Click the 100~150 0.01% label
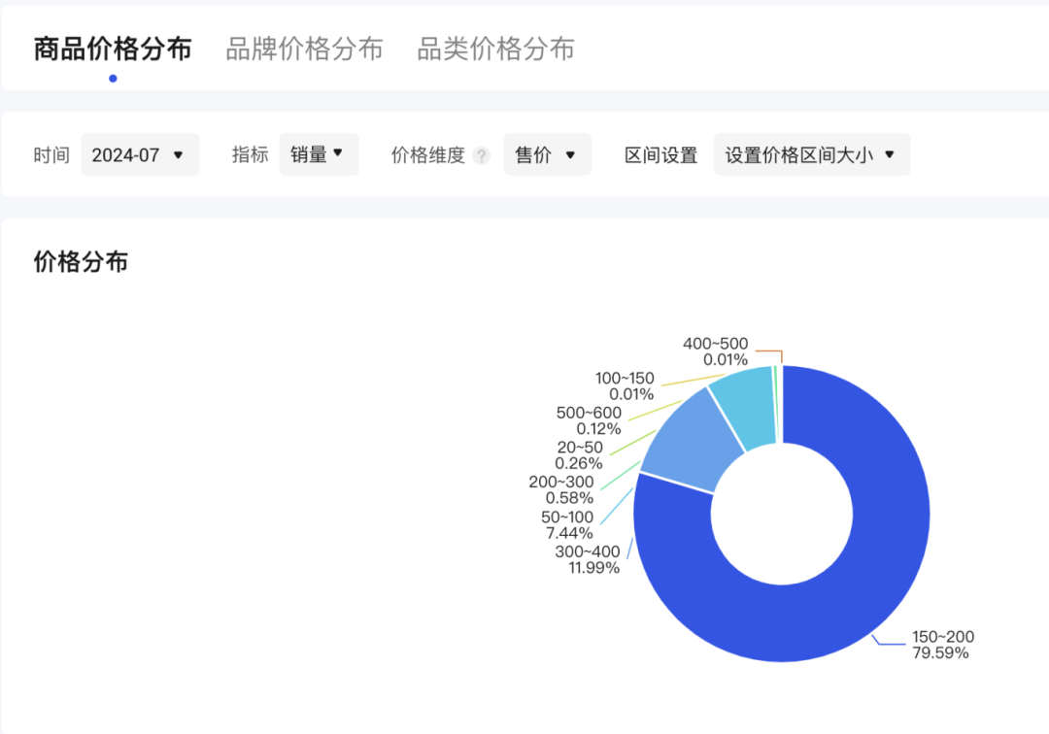Viewport: 1049px width, 734px height. pyautogui.click(x=625, y=385)
